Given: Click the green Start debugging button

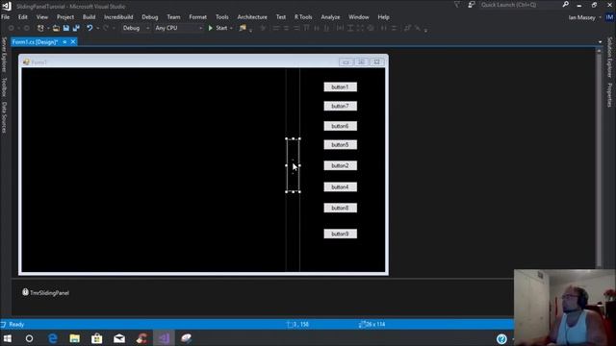Looking at the screenshot, I should click(218, 28).
